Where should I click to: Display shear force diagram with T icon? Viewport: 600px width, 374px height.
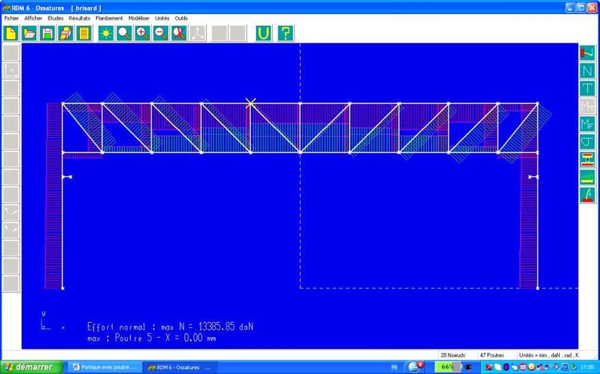pos(587,88)
